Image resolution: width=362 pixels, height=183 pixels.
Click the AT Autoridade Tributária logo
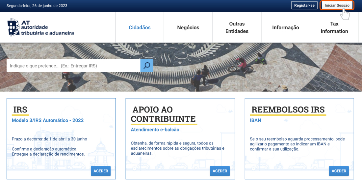pyautogui.click(x=41, y=27)
